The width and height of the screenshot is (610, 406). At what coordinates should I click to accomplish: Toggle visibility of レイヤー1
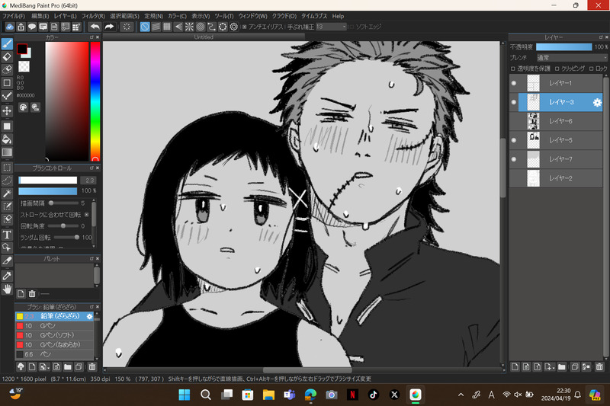[x=514, y=83]
